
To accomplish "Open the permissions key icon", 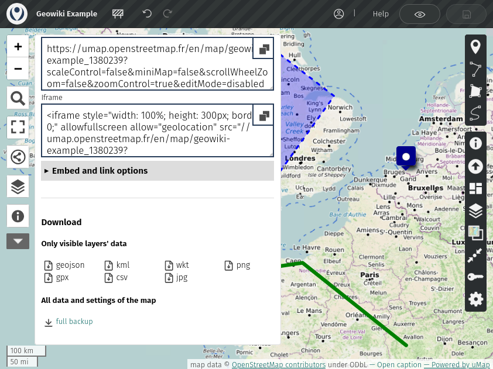I will coord(475,277).
